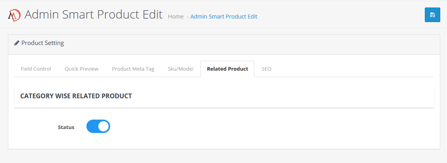This screenshot has width=447, height=163.
Task: Select the Product Meta Tag tab
Action: point(133,69)
